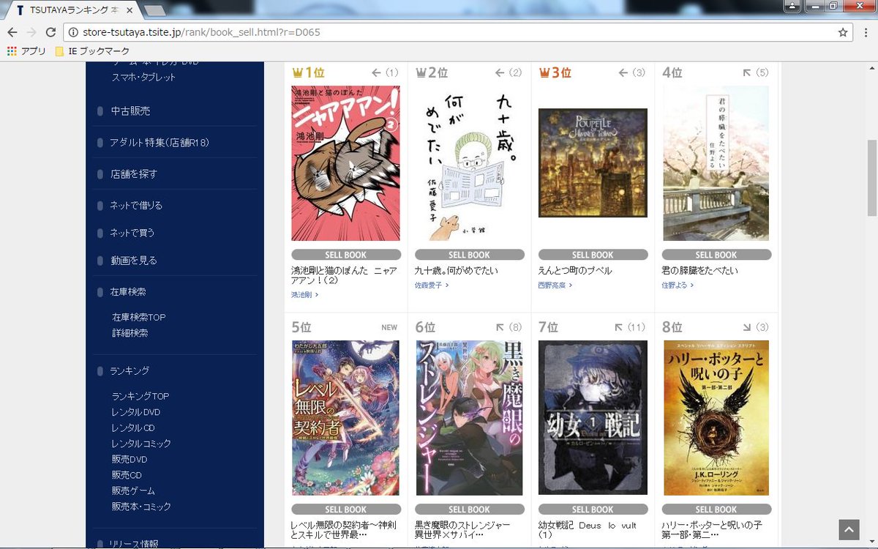Click 販売ゲーム link

click(x=133, y=491)
